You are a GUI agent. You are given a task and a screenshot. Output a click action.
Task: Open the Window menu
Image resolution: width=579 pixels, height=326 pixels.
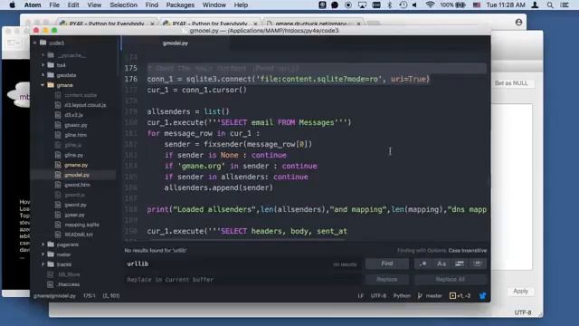pyautogui.click(x=214, y=5)
